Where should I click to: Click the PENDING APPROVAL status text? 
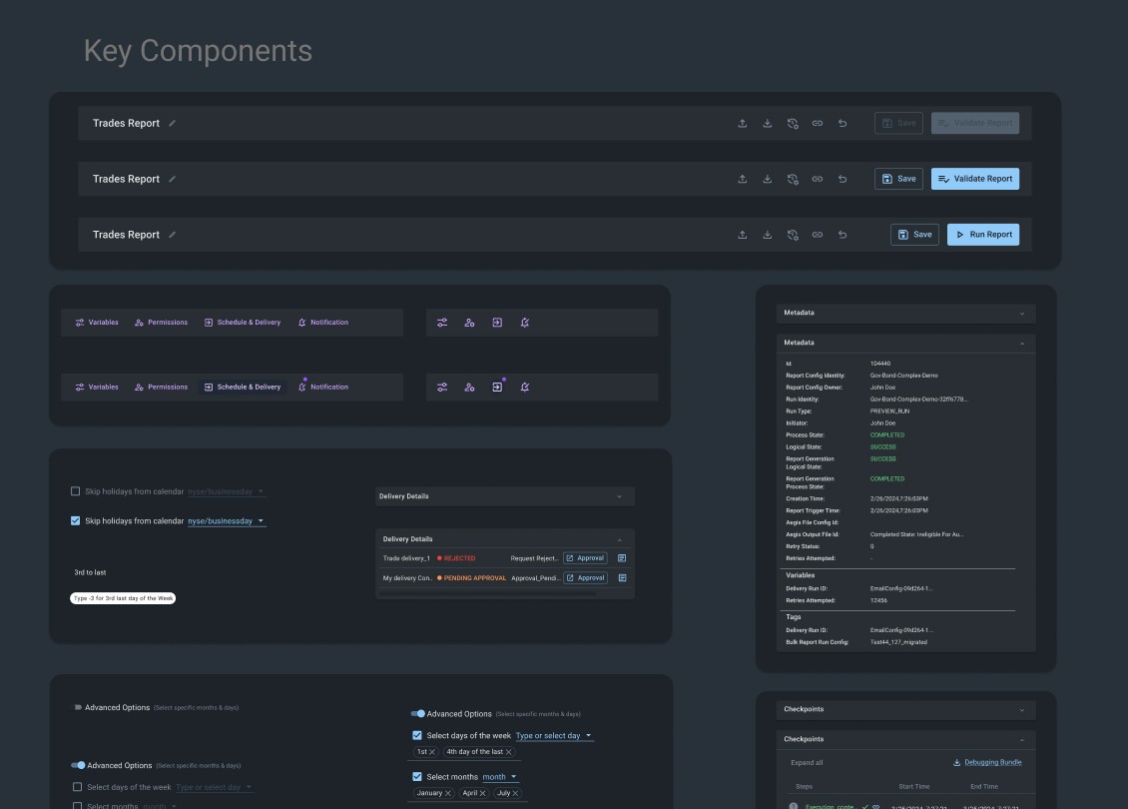(x=475, y=578)
